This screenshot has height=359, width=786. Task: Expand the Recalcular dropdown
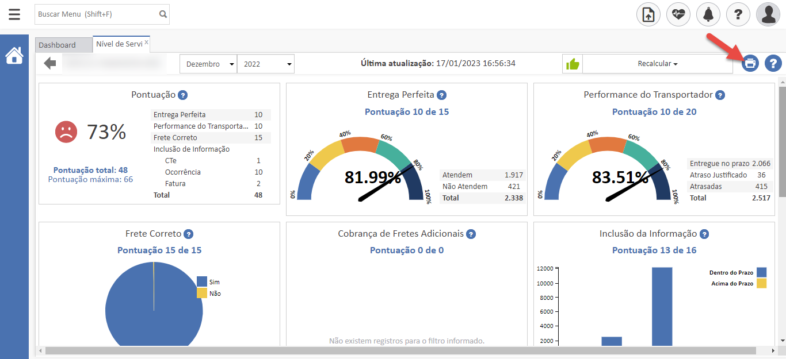click(x=657, y=64)
